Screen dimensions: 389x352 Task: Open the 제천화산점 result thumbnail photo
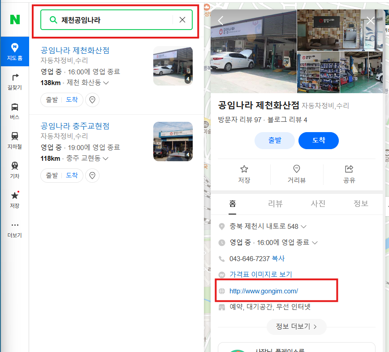pos(173,66)
